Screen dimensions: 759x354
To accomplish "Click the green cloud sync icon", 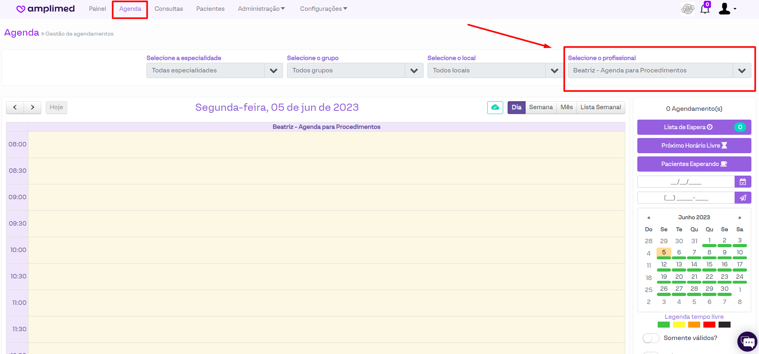I will coord(495,107).
